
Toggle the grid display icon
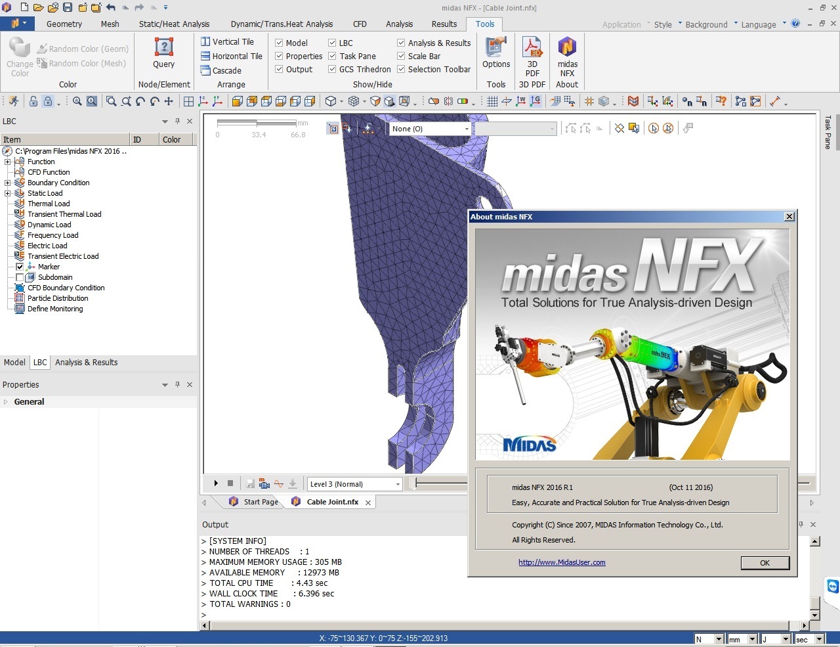[x=492, y=101]
